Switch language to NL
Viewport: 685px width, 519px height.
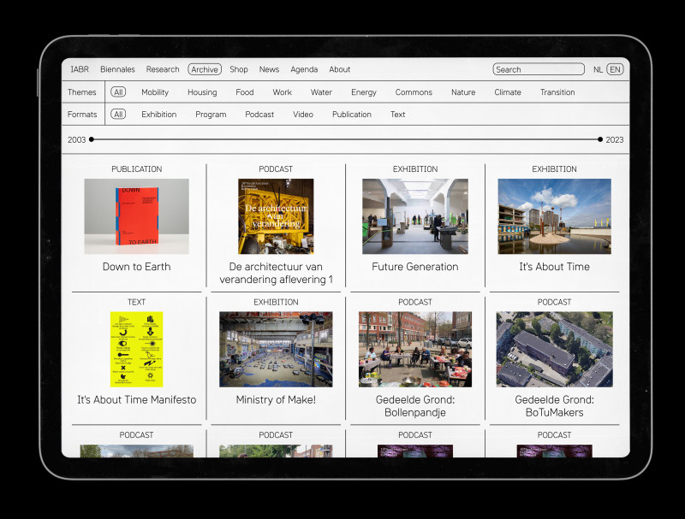[x=598, y=70]
